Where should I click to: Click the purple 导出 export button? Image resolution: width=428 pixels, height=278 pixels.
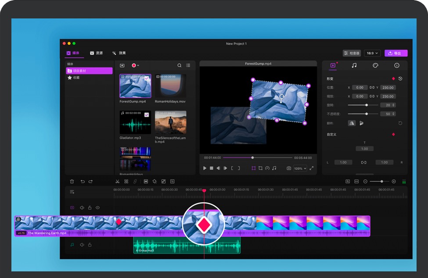coord(396,53)
